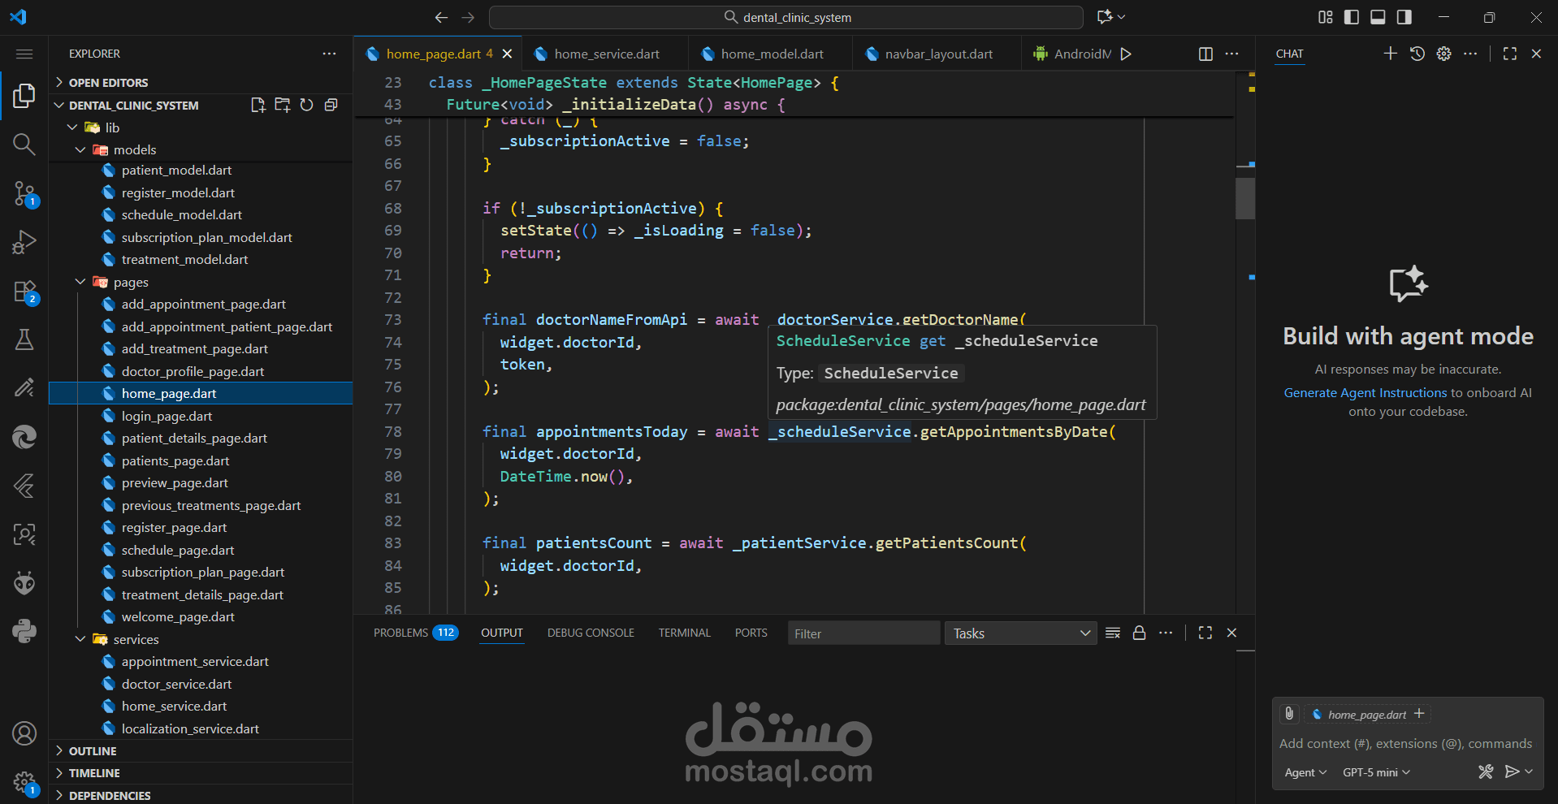Create a new folder in explorer
Image resolution: width=1558 pixels, height=804 pixels.
tap(283, 105)
